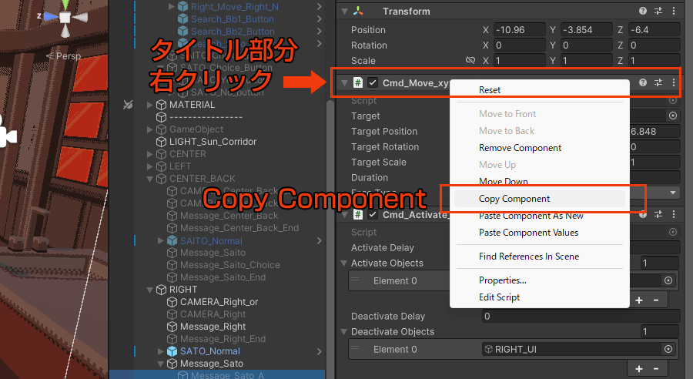The width and height of the screenshot is (693, 379).
Task: Open Transform preset settings icon
Action: [x=658, y=12]
